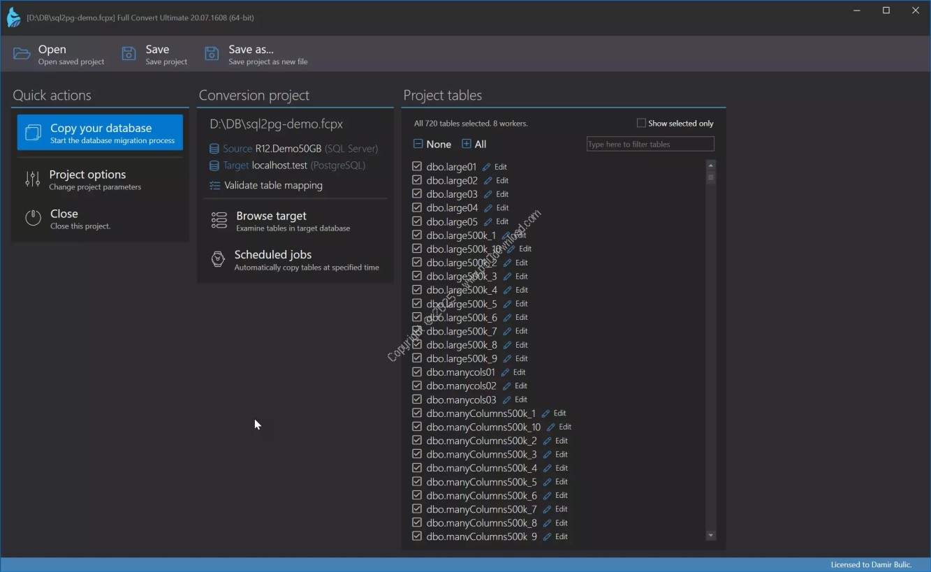Screen dimensions: 931x572
Task: Click the Browse target list icon
Action: pyautogui.click(x=219, y=221)
